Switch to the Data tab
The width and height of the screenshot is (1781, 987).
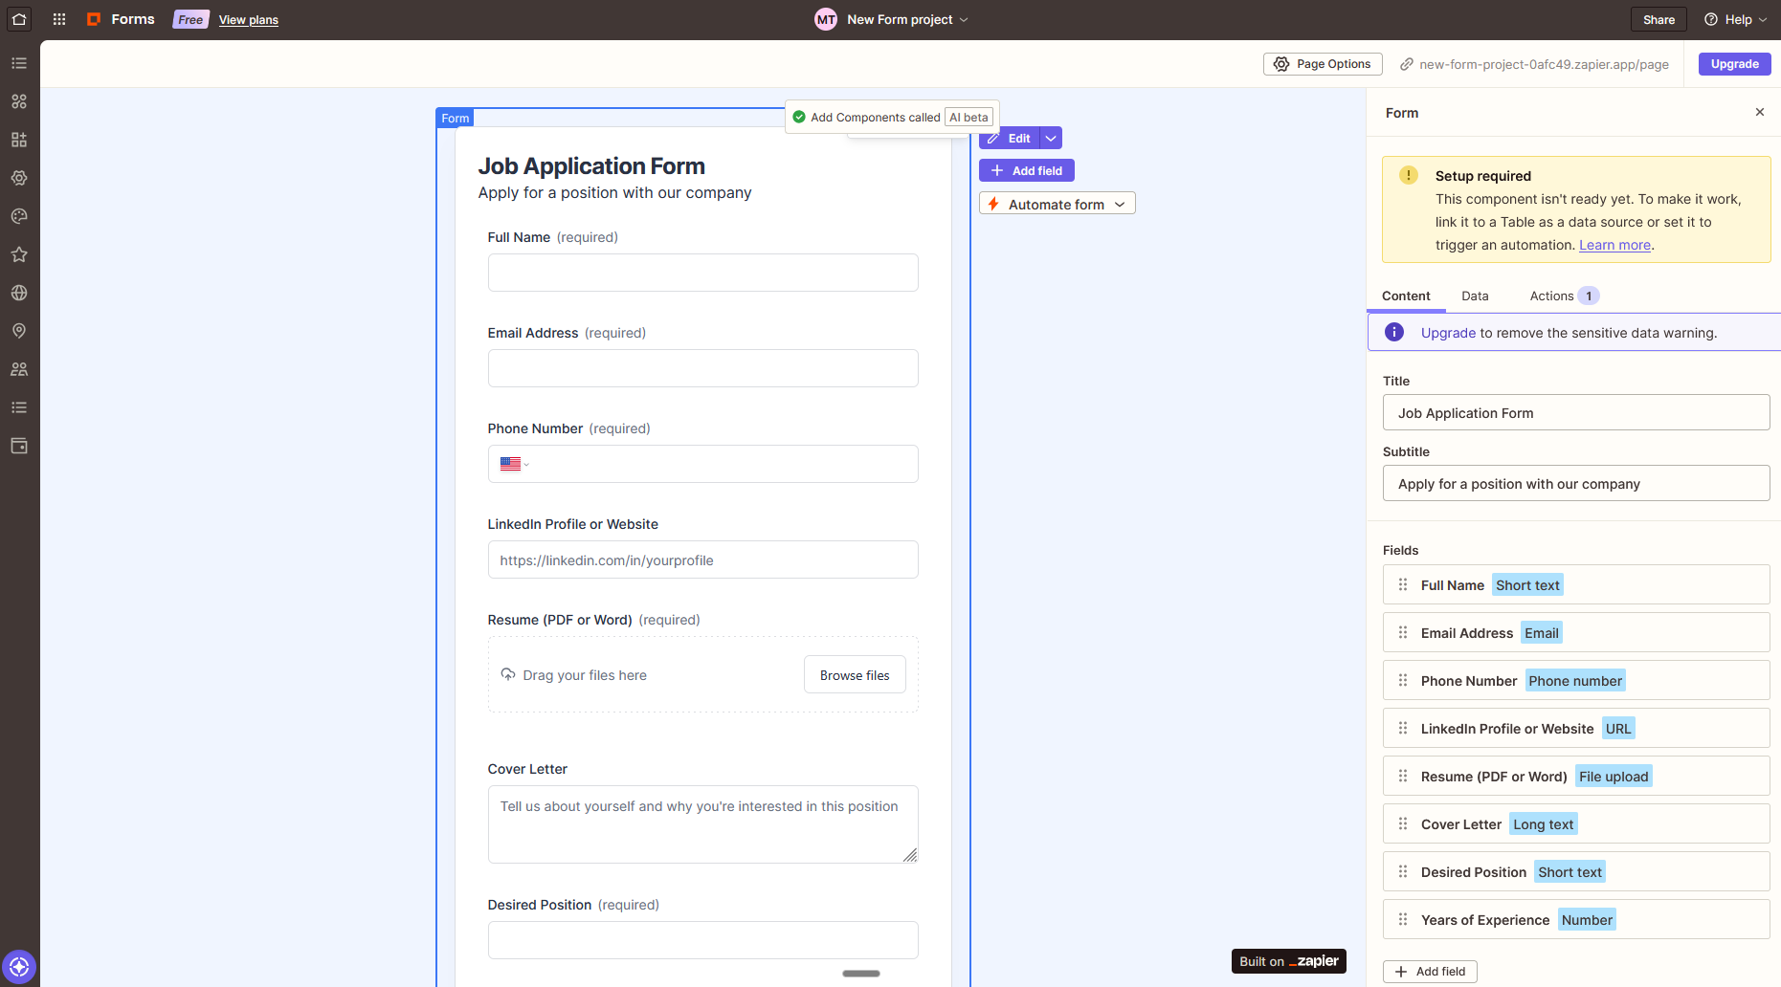[1475, 296]
